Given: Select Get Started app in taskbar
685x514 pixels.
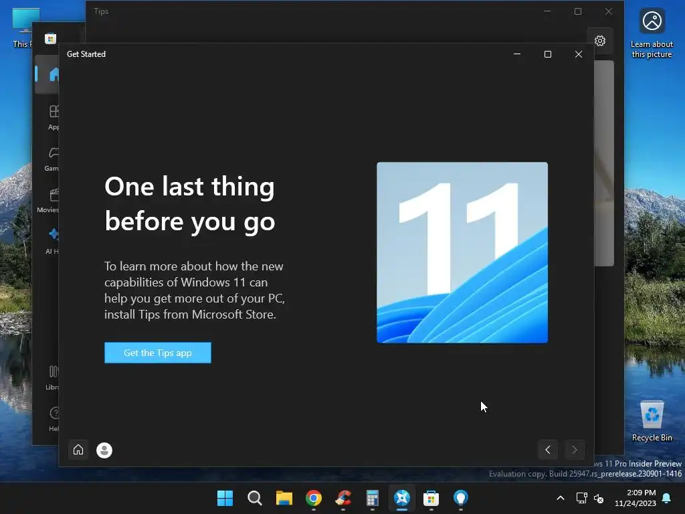Looking at the screenshot, I should click(x=402, y=498).
